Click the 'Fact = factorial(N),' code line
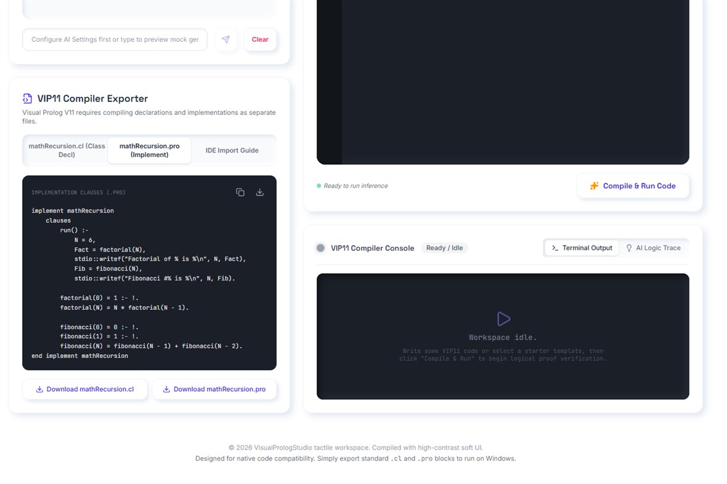 click(110, 250)
